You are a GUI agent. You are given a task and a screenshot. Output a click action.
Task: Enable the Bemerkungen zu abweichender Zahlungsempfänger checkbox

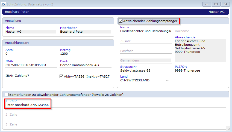coord(7,95)
